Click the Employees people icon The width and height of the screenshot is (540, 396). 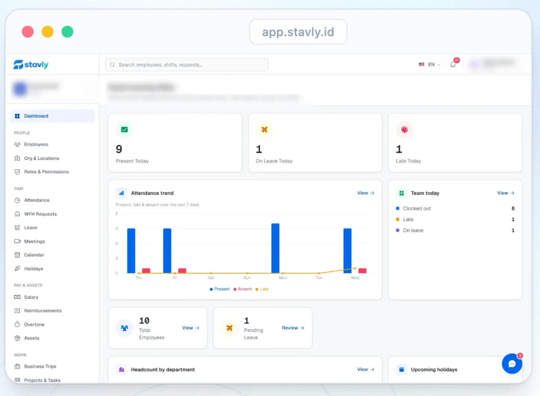tap(17, 144)
